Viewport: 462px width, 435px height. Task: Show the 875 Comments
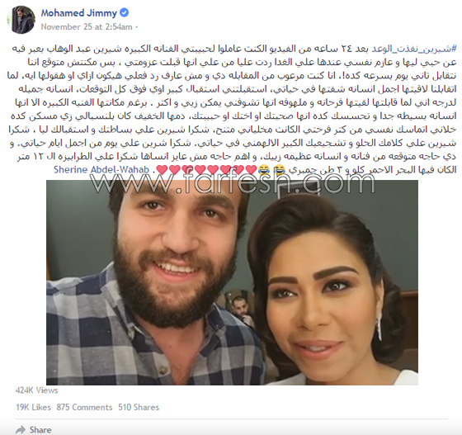pyautogui.click(x=84, y=407)
